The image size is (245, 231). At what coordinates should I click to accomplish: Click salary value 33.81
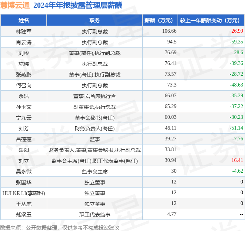tap(170, 149)
